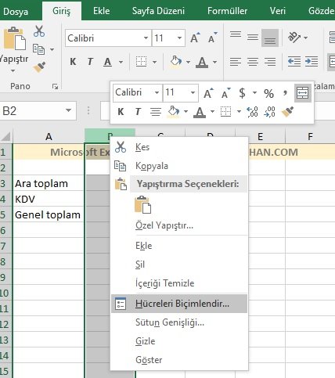Screen dimensions: 335x378
Task: Open the ribbon Borders dropdown arrow
Action: tap(154, 62)
